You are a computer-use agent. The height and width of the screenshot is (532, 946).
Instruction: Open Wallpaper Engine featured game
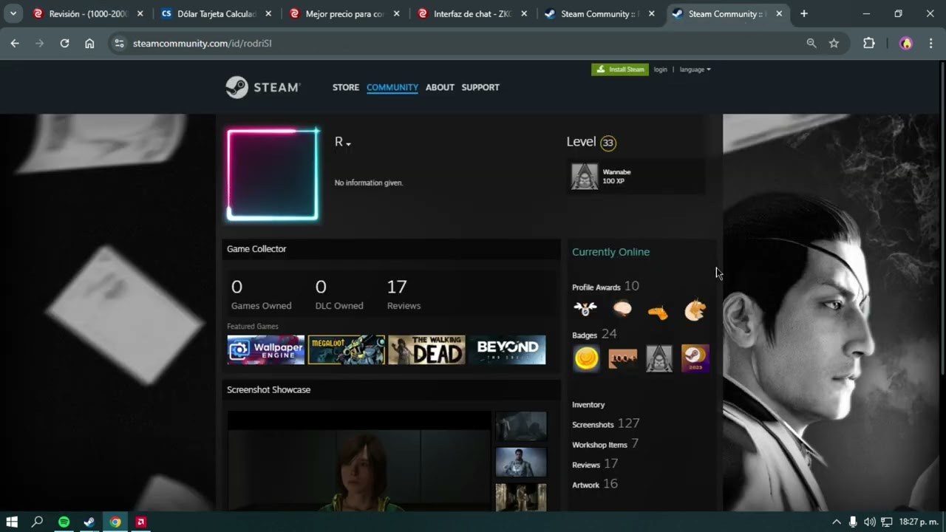[x=266, y=349]
